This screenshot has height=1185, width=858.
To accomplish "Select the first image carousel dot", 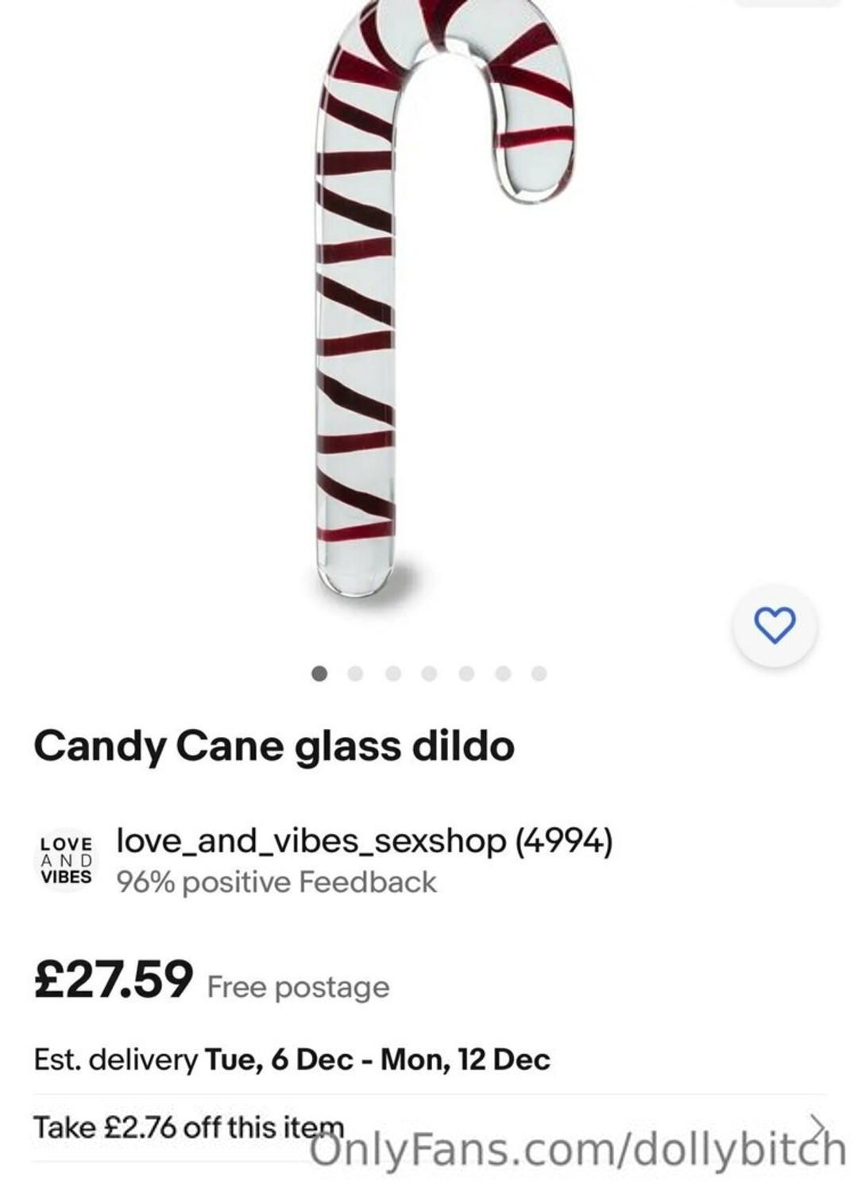I will [x=319, y=674].
